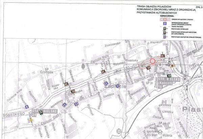This screenshot has width=203, height=139.
Task: Click the large Piast label
Action: (x=193, y=109)
